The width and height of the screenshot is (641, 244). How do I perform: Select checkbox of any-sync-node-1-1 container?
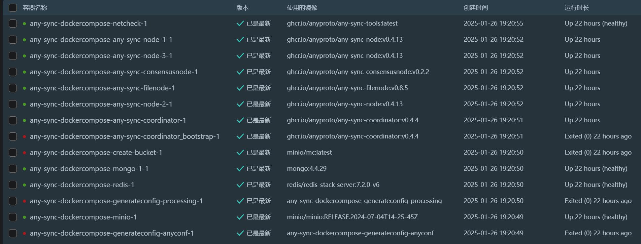(x=13, y=40)
